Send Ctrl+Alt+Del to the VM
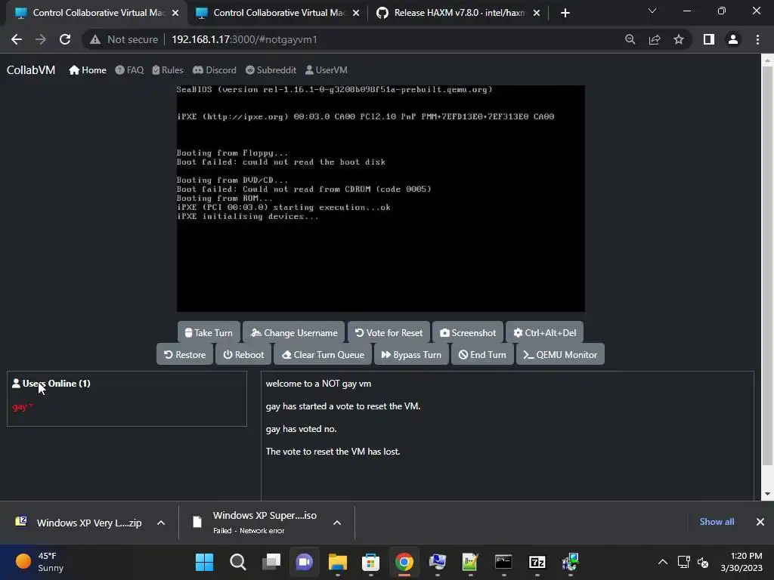 tap(544, 332)
